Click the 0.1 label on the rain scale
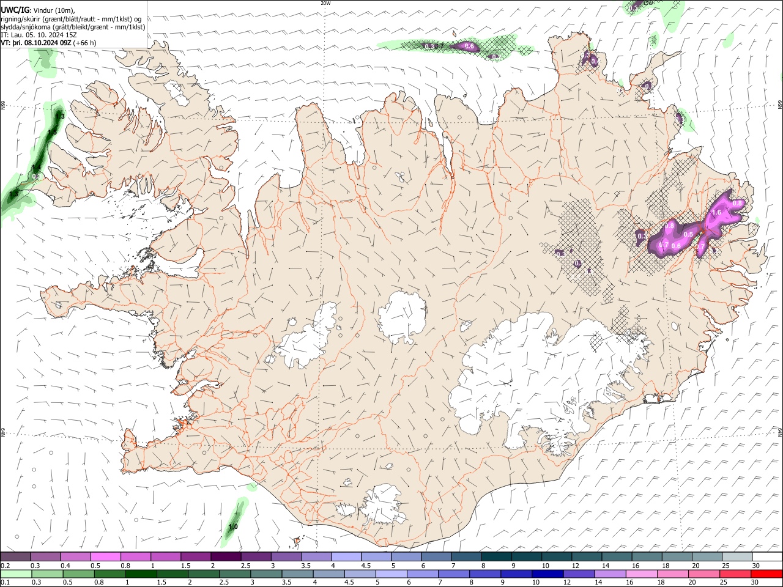 5,583
